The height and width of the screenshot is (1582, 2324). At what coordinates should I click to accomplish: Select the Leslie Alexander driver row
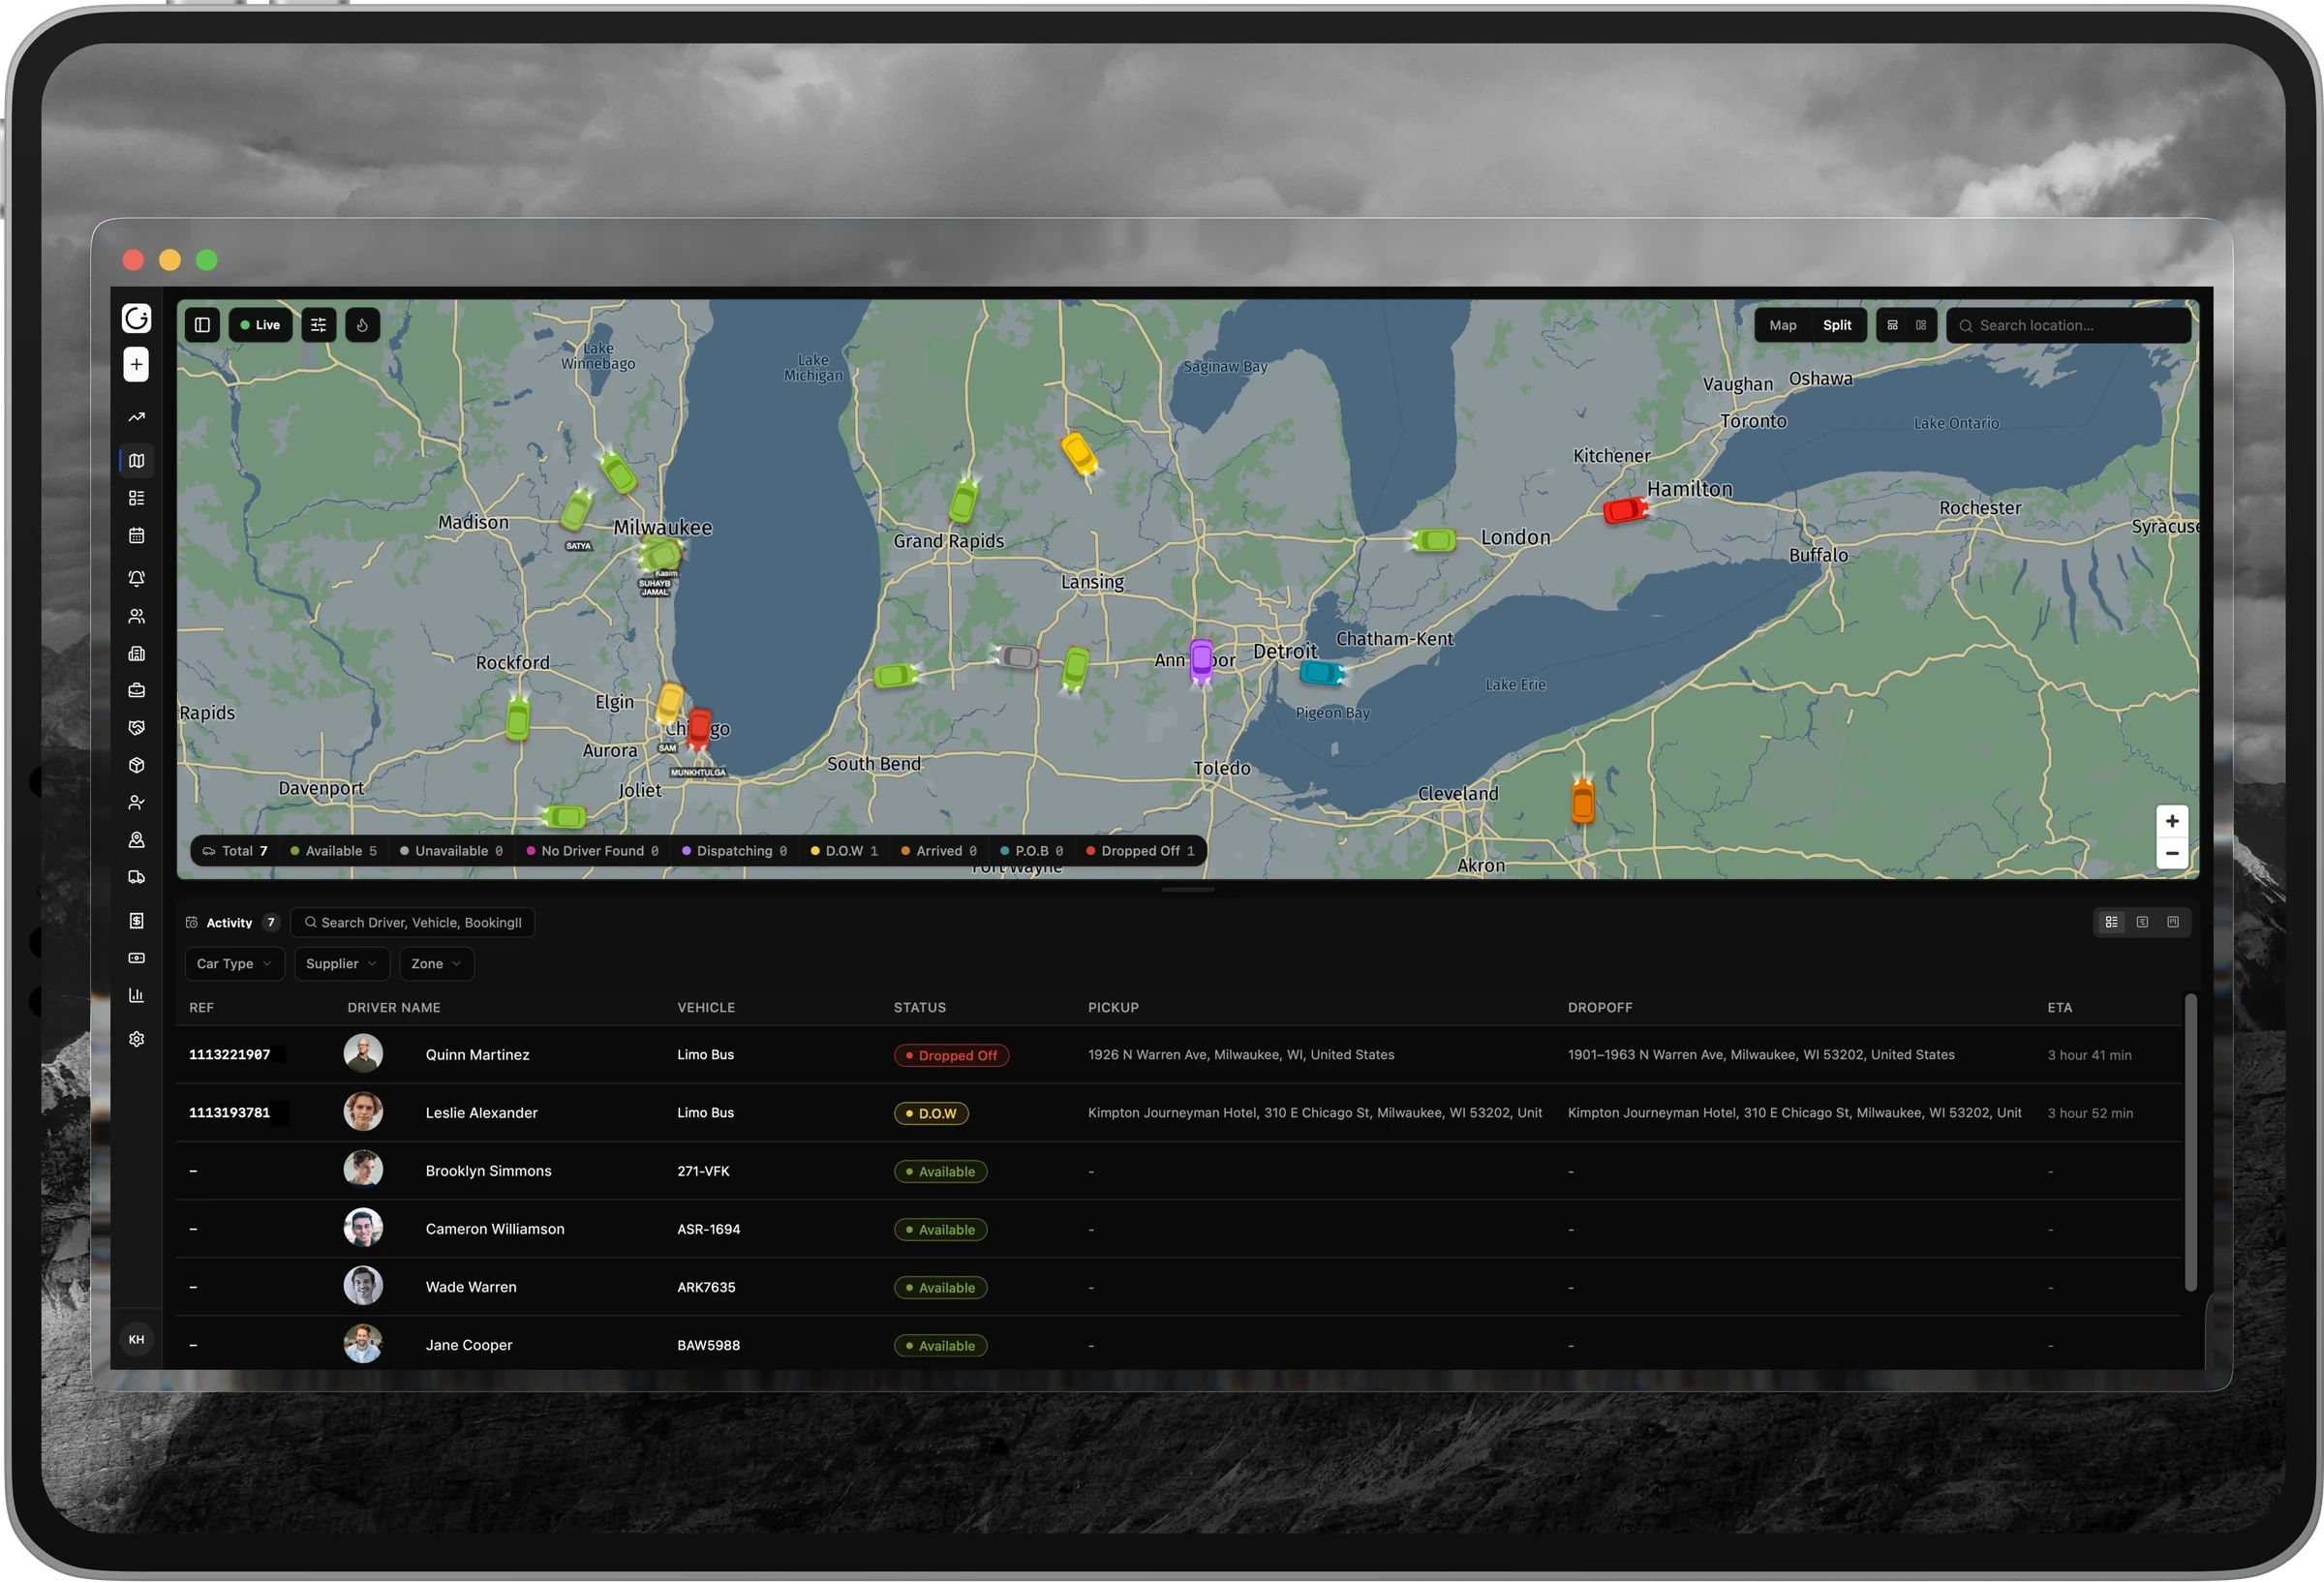(x=1178, y=1113)
